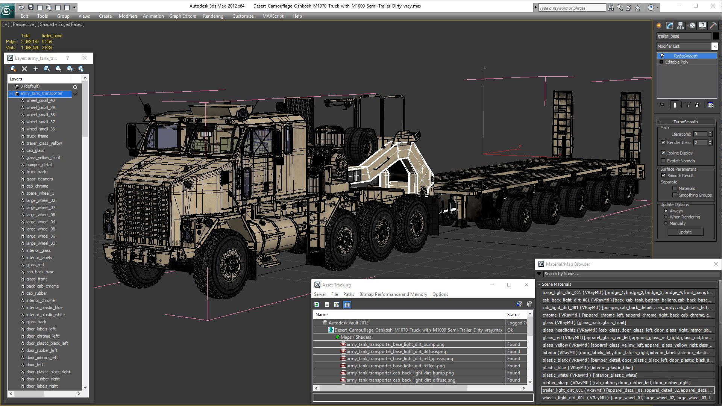Switch to the Hierarchy command panel

point(681,26)
